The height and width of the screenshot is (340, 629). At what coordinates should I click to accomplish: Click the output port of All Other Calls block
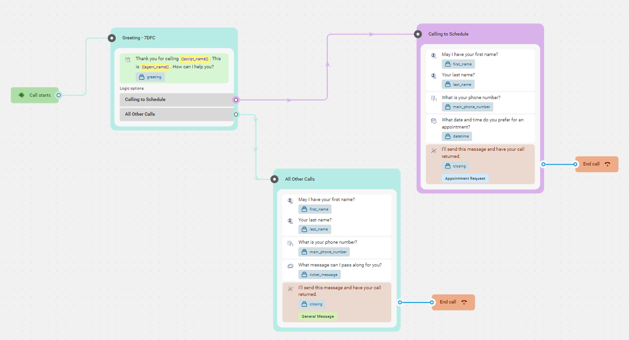(400, 302)
